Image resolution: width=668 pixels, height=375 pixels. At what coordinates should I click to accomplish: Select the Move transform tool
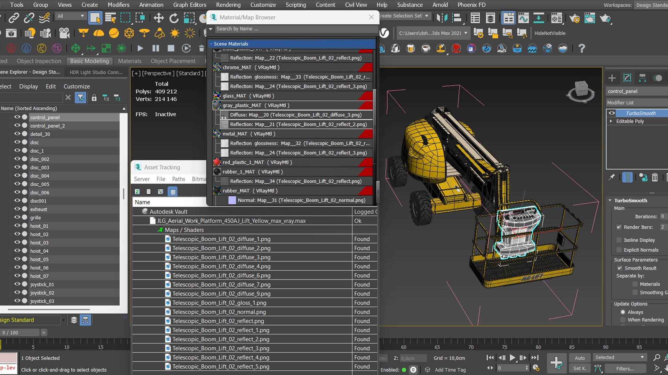pyautogui.click(x=159, y=18)
